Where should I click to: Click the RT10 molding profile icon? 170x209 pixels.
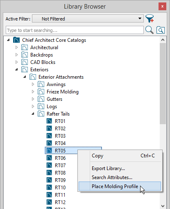click(49, 188)
